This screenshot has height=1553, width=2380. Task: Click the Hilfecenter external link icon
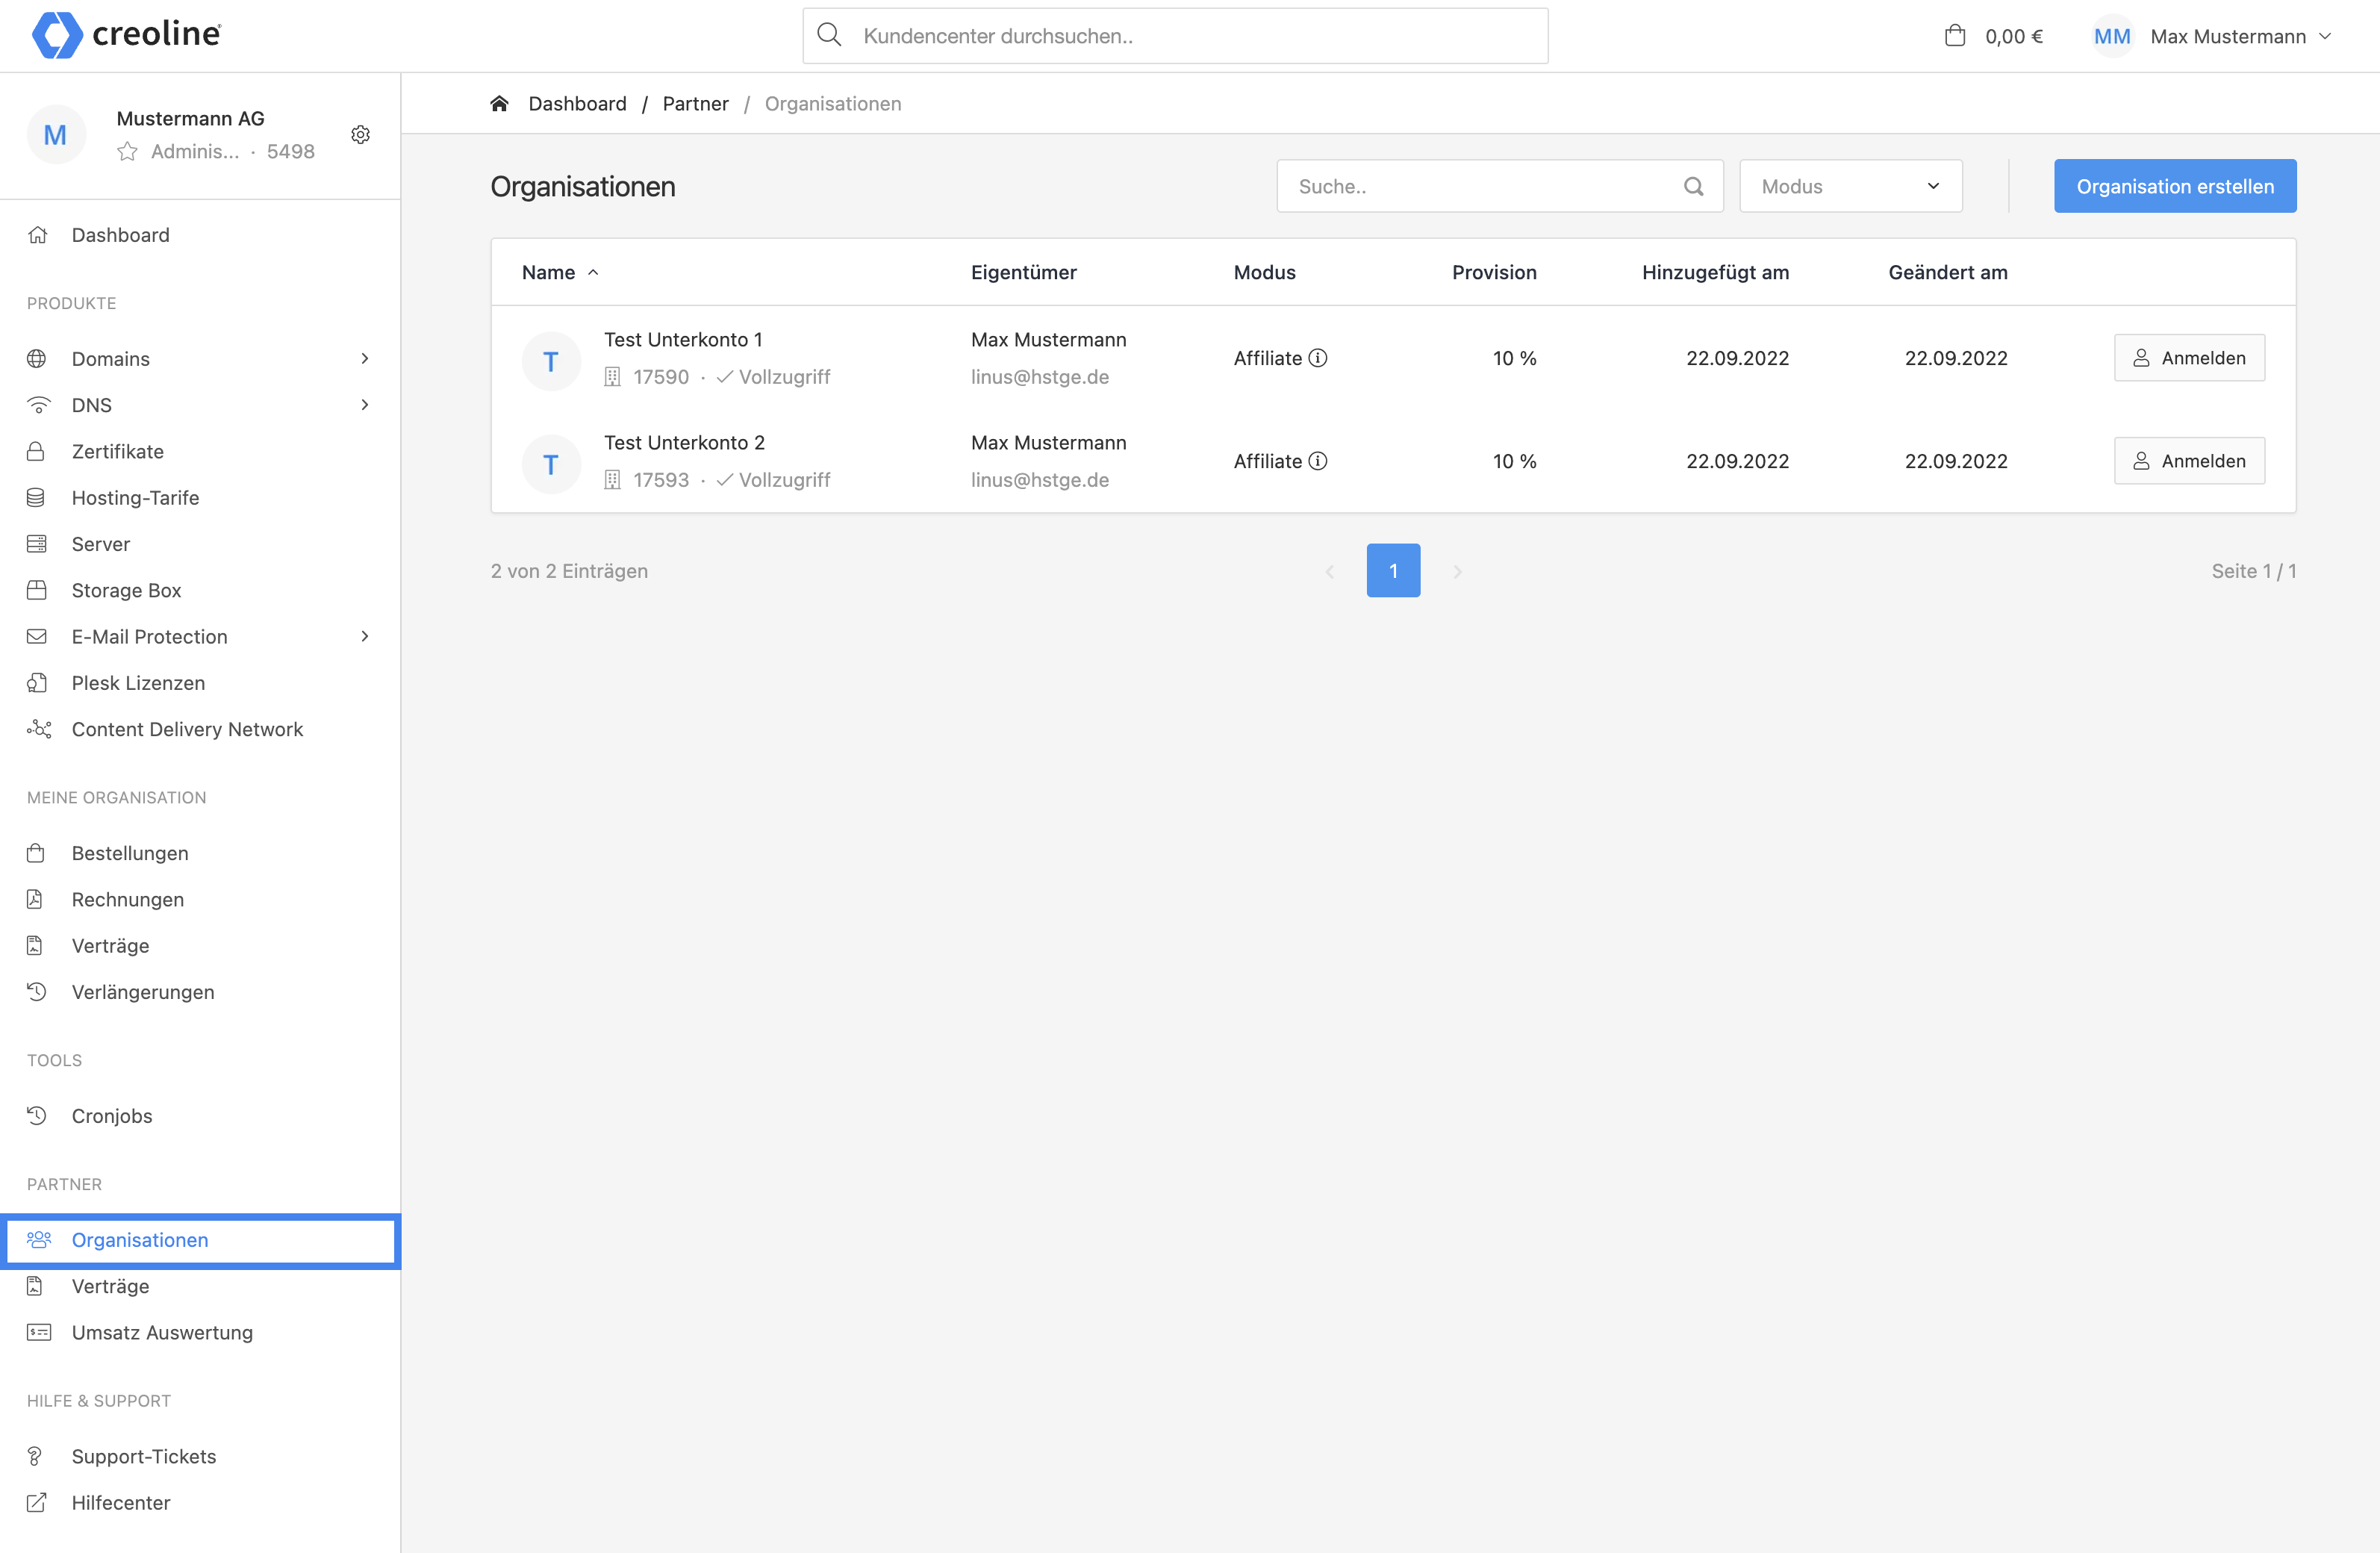tap(36, 1502)
